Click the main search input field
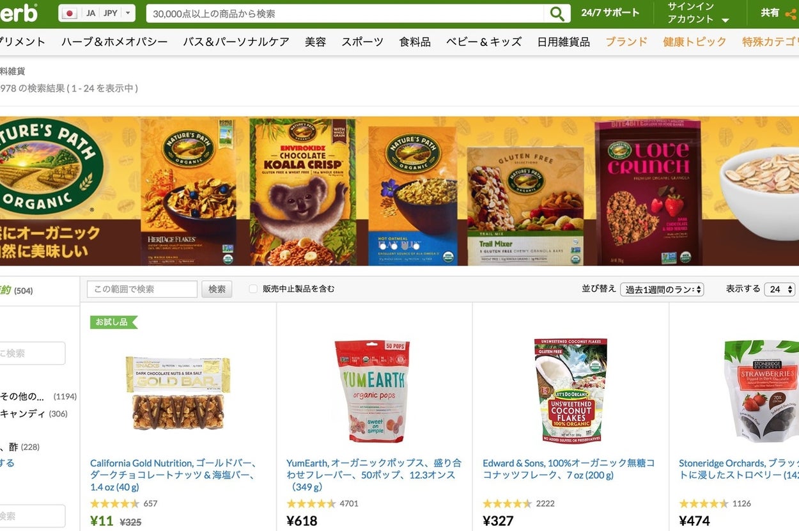The height and width of the screenshot is (531, 799). 345,13
